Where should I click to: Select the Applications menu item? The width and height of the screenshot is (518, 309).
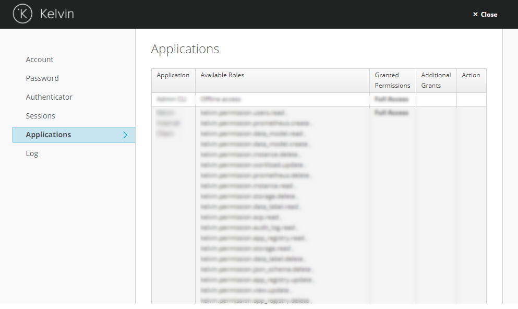74,135
